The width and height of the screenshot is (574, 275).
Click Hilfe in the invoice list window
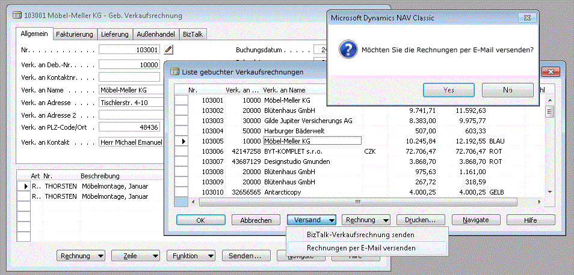point(531,220)
